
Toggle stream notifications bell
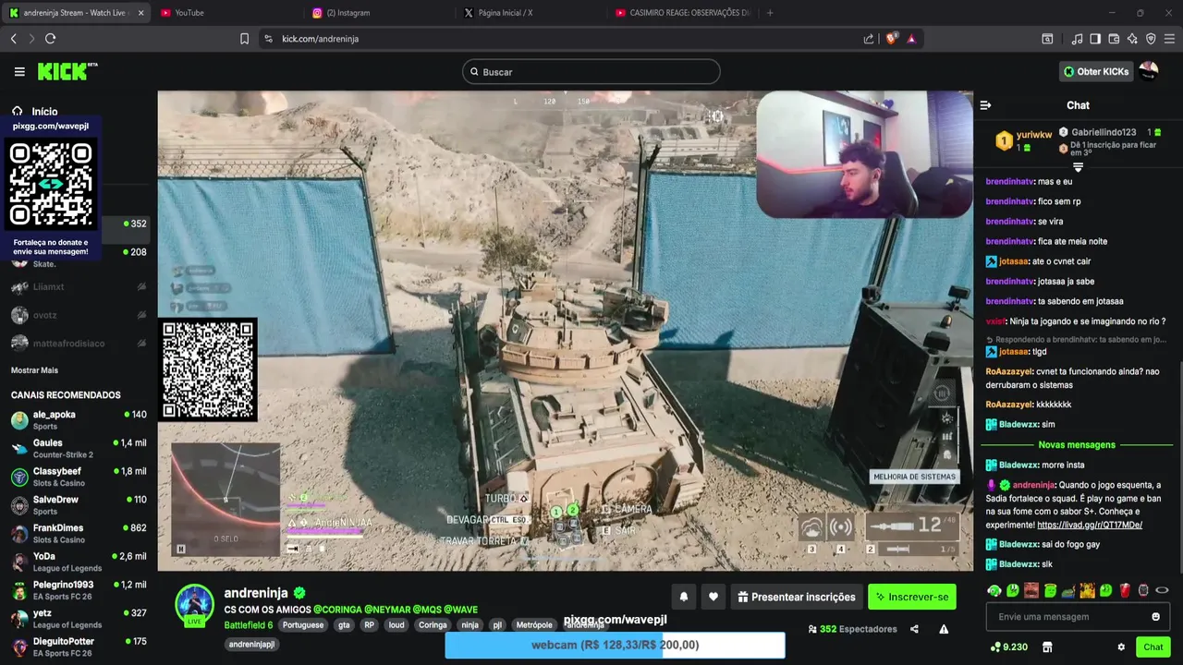point(683,597)
